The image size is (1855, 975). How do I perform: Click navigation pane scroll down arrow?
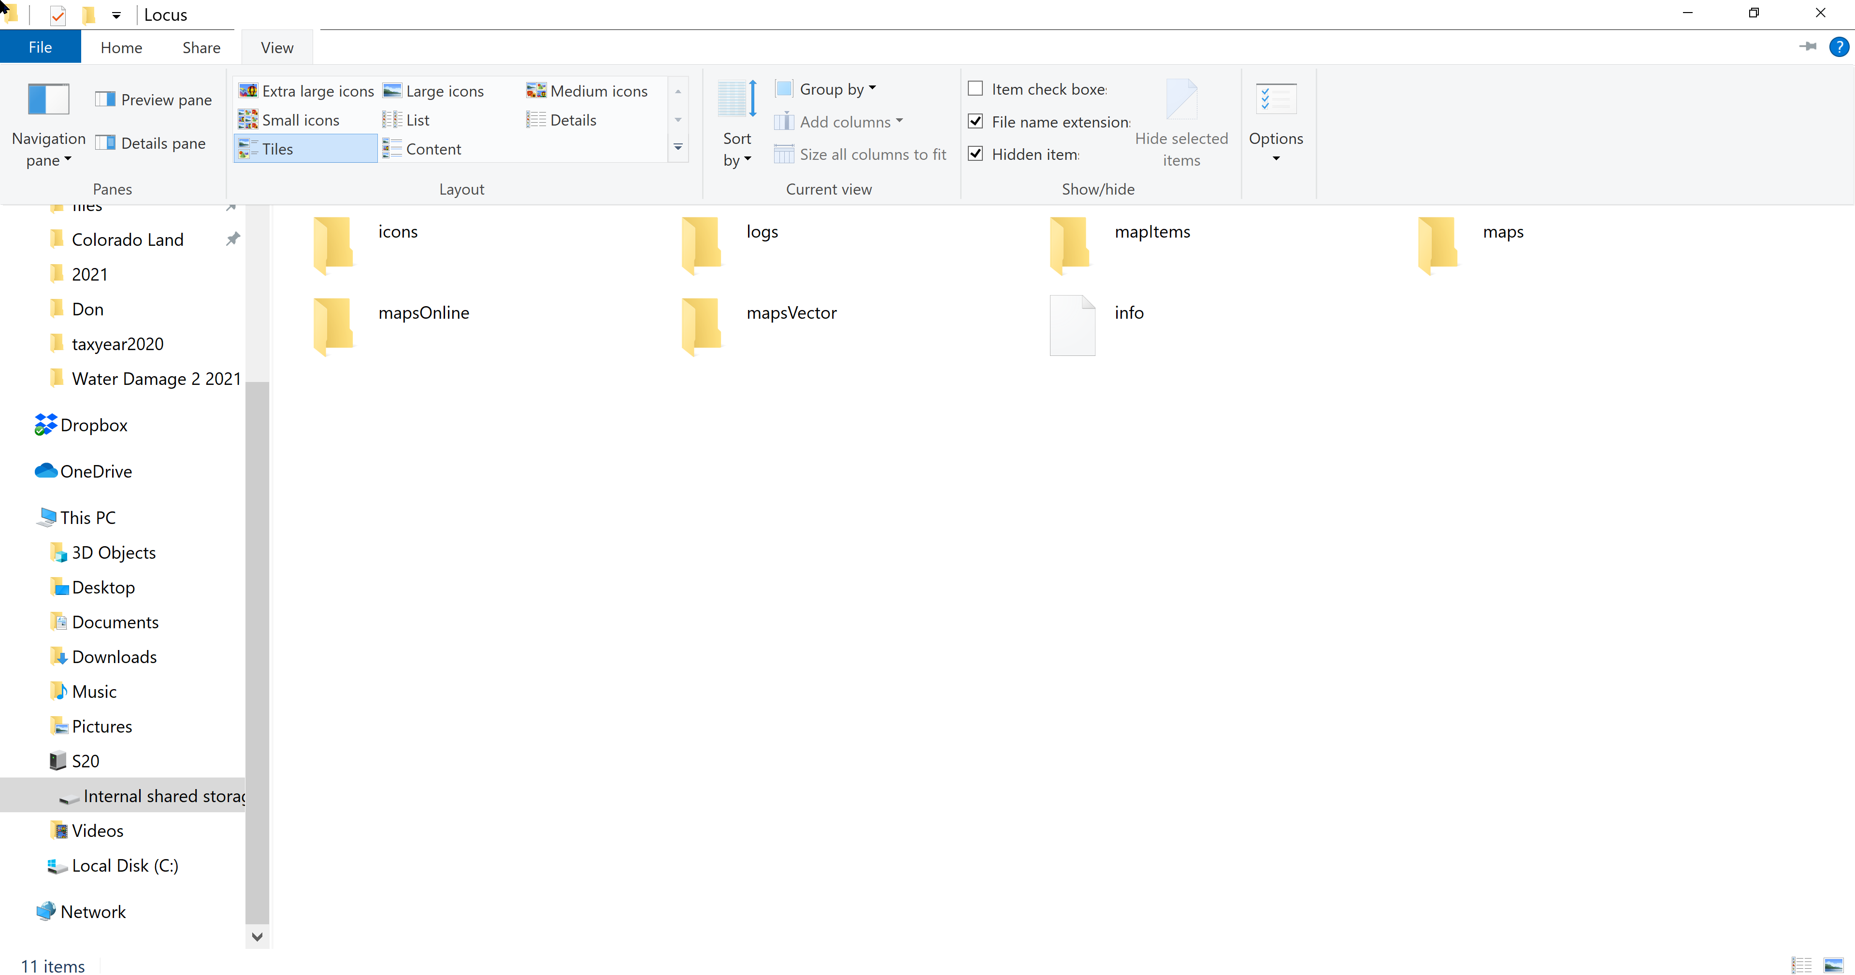coord(257,936)
